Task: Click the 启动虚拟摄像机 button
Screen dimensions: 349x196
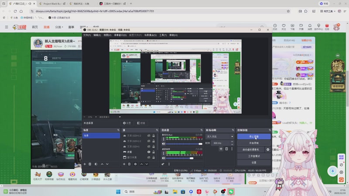Action: click(251, 149)
